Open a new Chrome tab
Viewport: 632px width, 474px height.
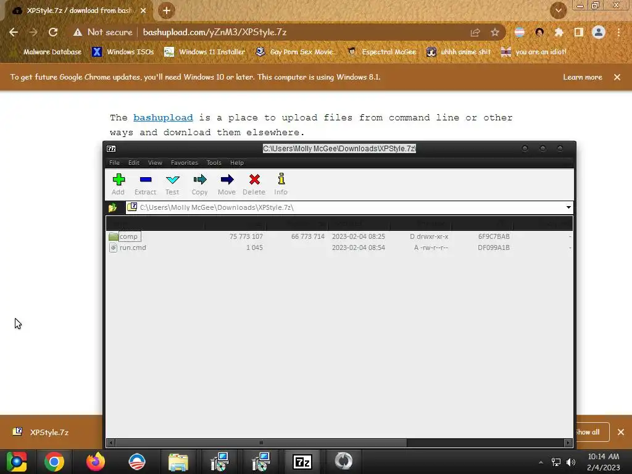pos(167,10)
